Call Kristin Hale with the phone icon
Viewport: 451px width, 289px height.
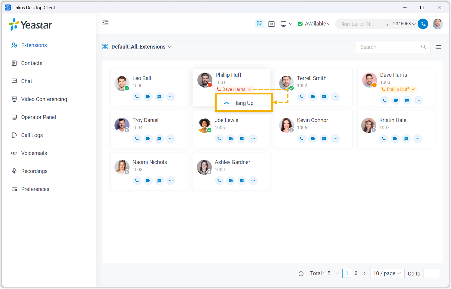(x=384, y=139)
